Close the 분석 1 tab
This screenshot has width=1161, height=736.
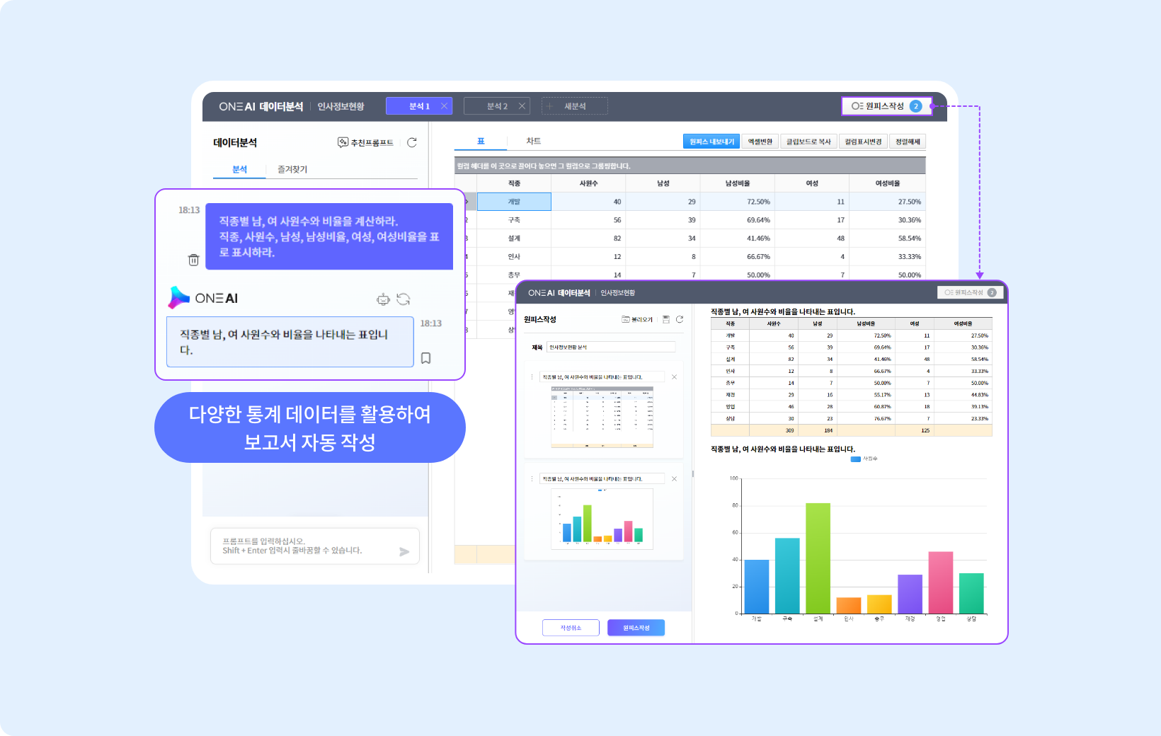(445, 106)
